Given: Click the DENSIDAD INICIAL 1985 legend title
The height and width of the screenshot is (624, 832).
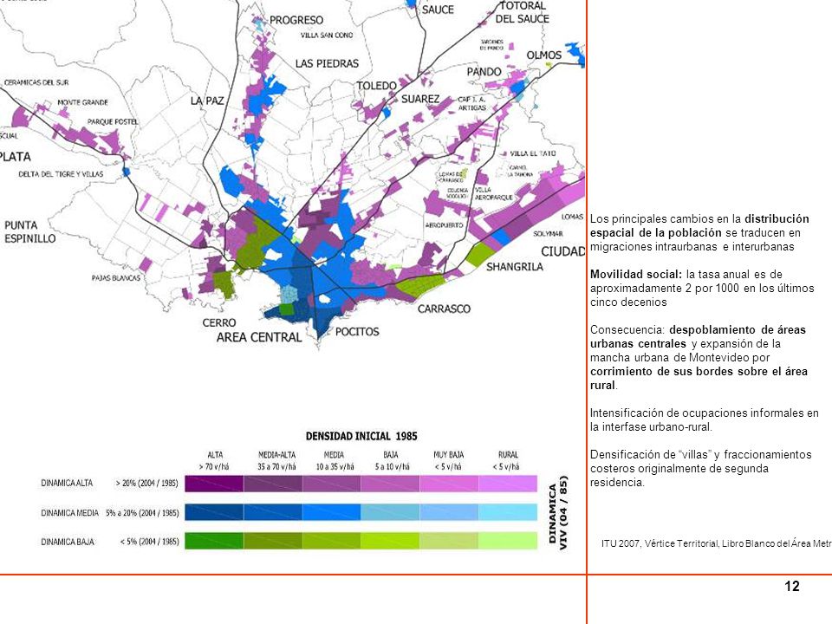Looking at the screenshot, I should coord(361,436).
